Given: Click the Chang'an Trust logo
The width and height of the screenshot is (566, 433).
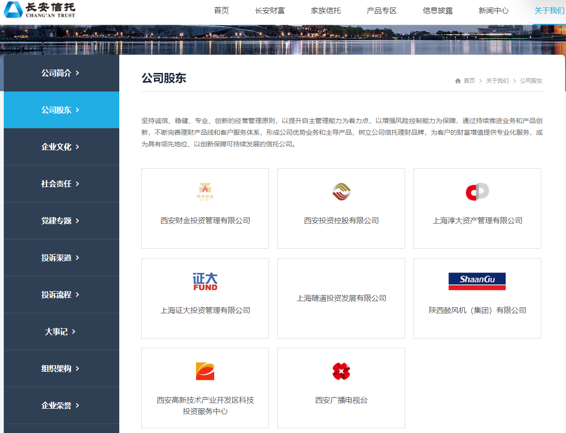Looking at the screenshot, I should click(x=40, y=9).
